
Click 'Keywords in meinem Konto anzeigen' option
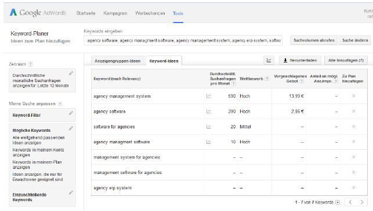tap(38, 153)
